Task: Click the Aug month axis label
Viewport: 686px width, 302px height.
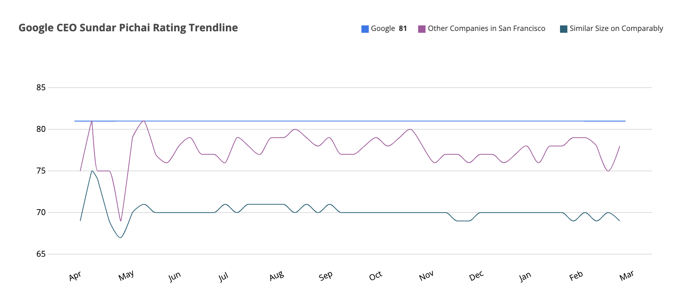Action: click(276, 276)
